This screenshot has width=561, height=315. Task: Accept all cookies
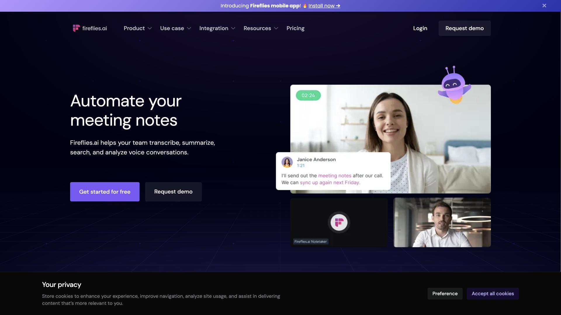[493, 293]
